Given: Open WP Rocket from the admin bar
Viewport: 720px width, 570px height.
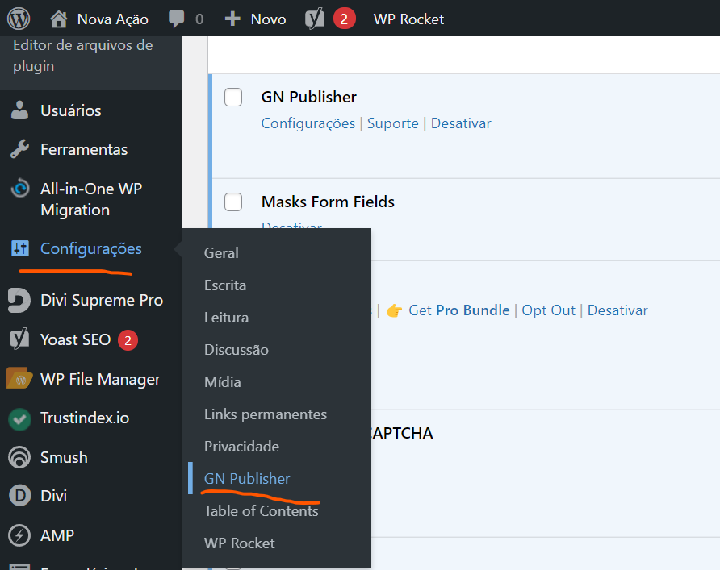Looking at the screenshot, I should click(408, 18).
